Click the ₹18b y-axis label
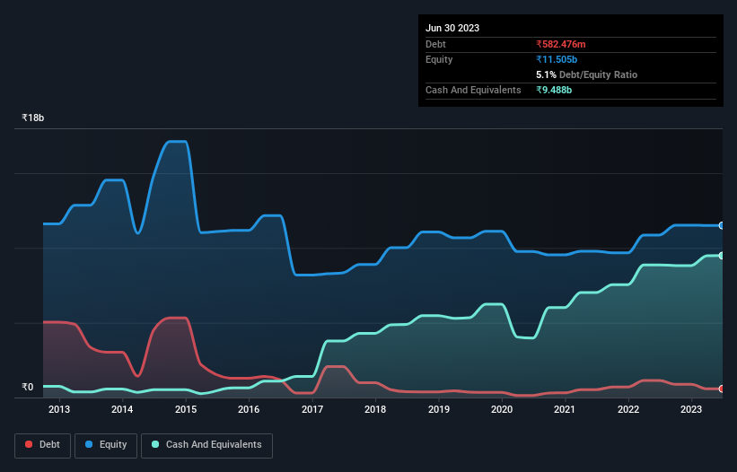 point(33,118)
